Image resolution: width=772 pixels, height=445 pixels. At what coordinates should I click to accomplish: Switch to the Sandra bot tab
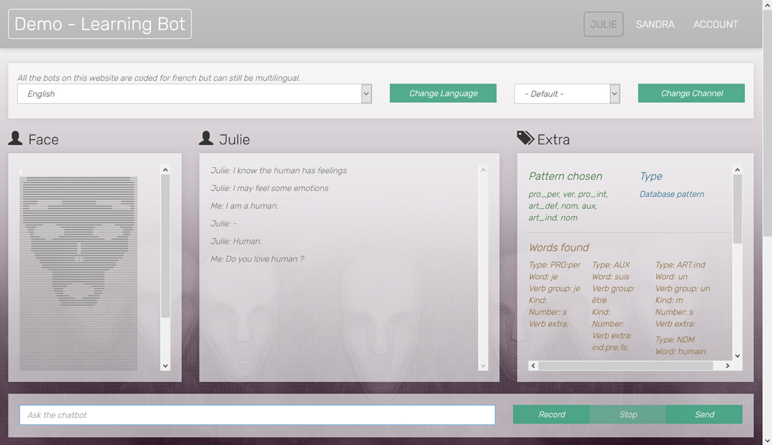(x=655, y=24)
